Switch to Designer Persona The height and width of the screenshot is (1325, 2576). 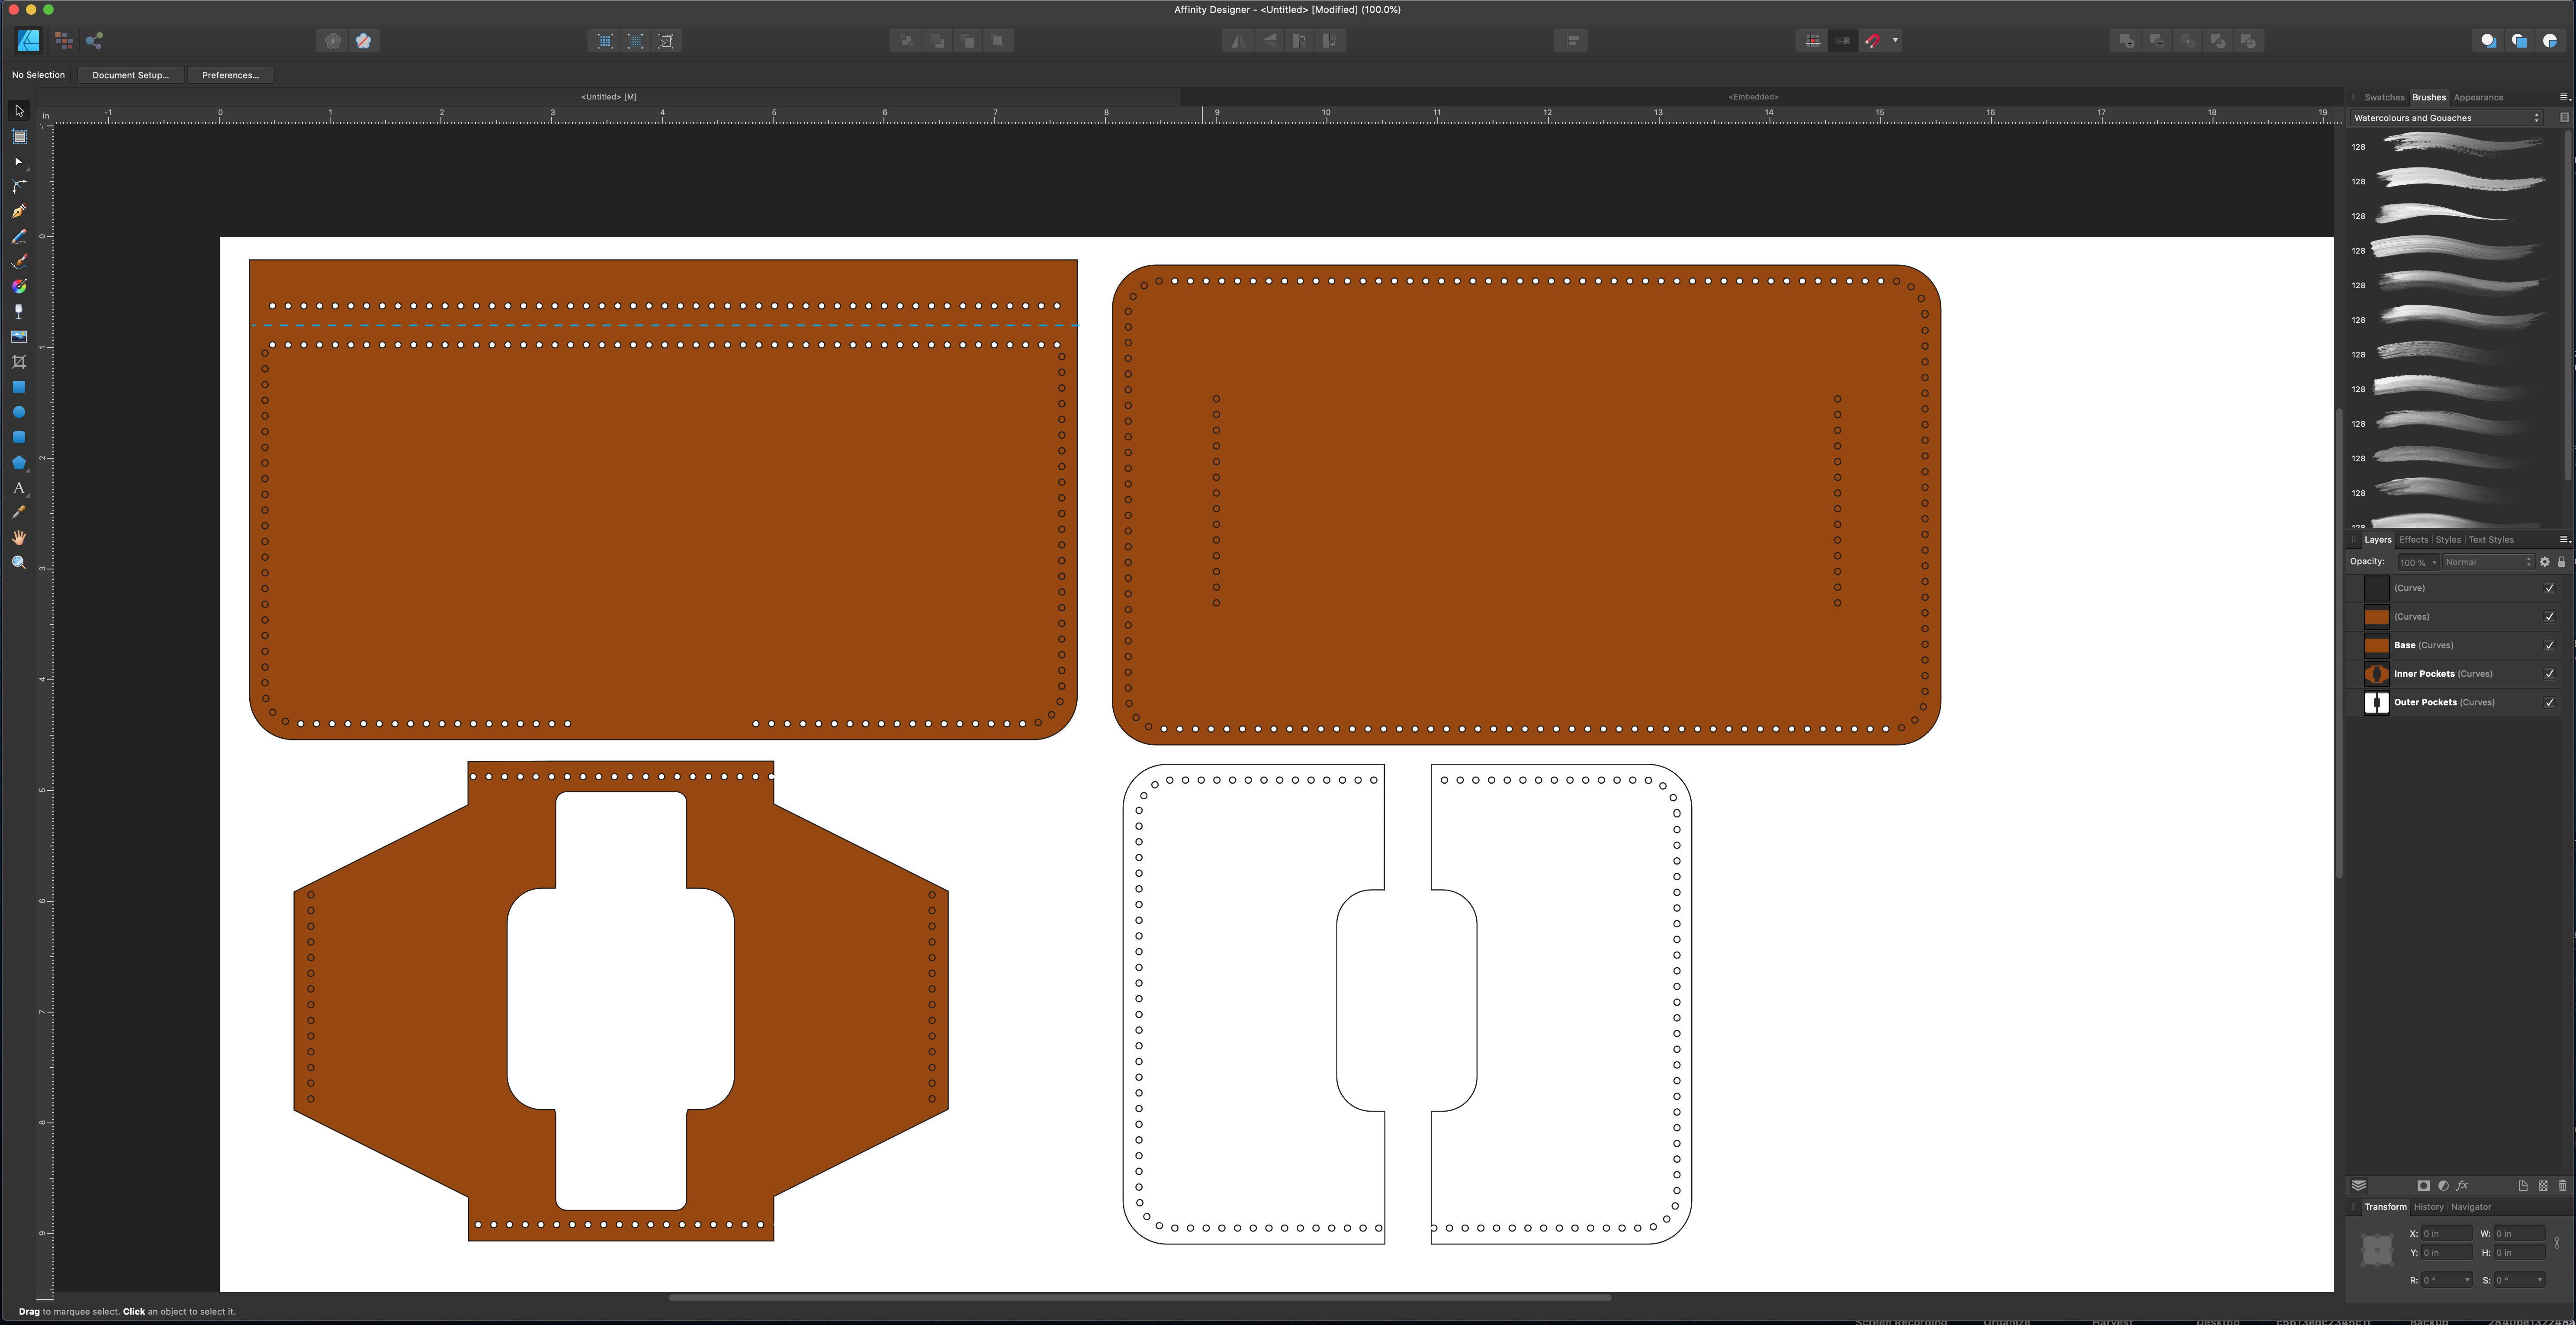[x=29, y=41]
